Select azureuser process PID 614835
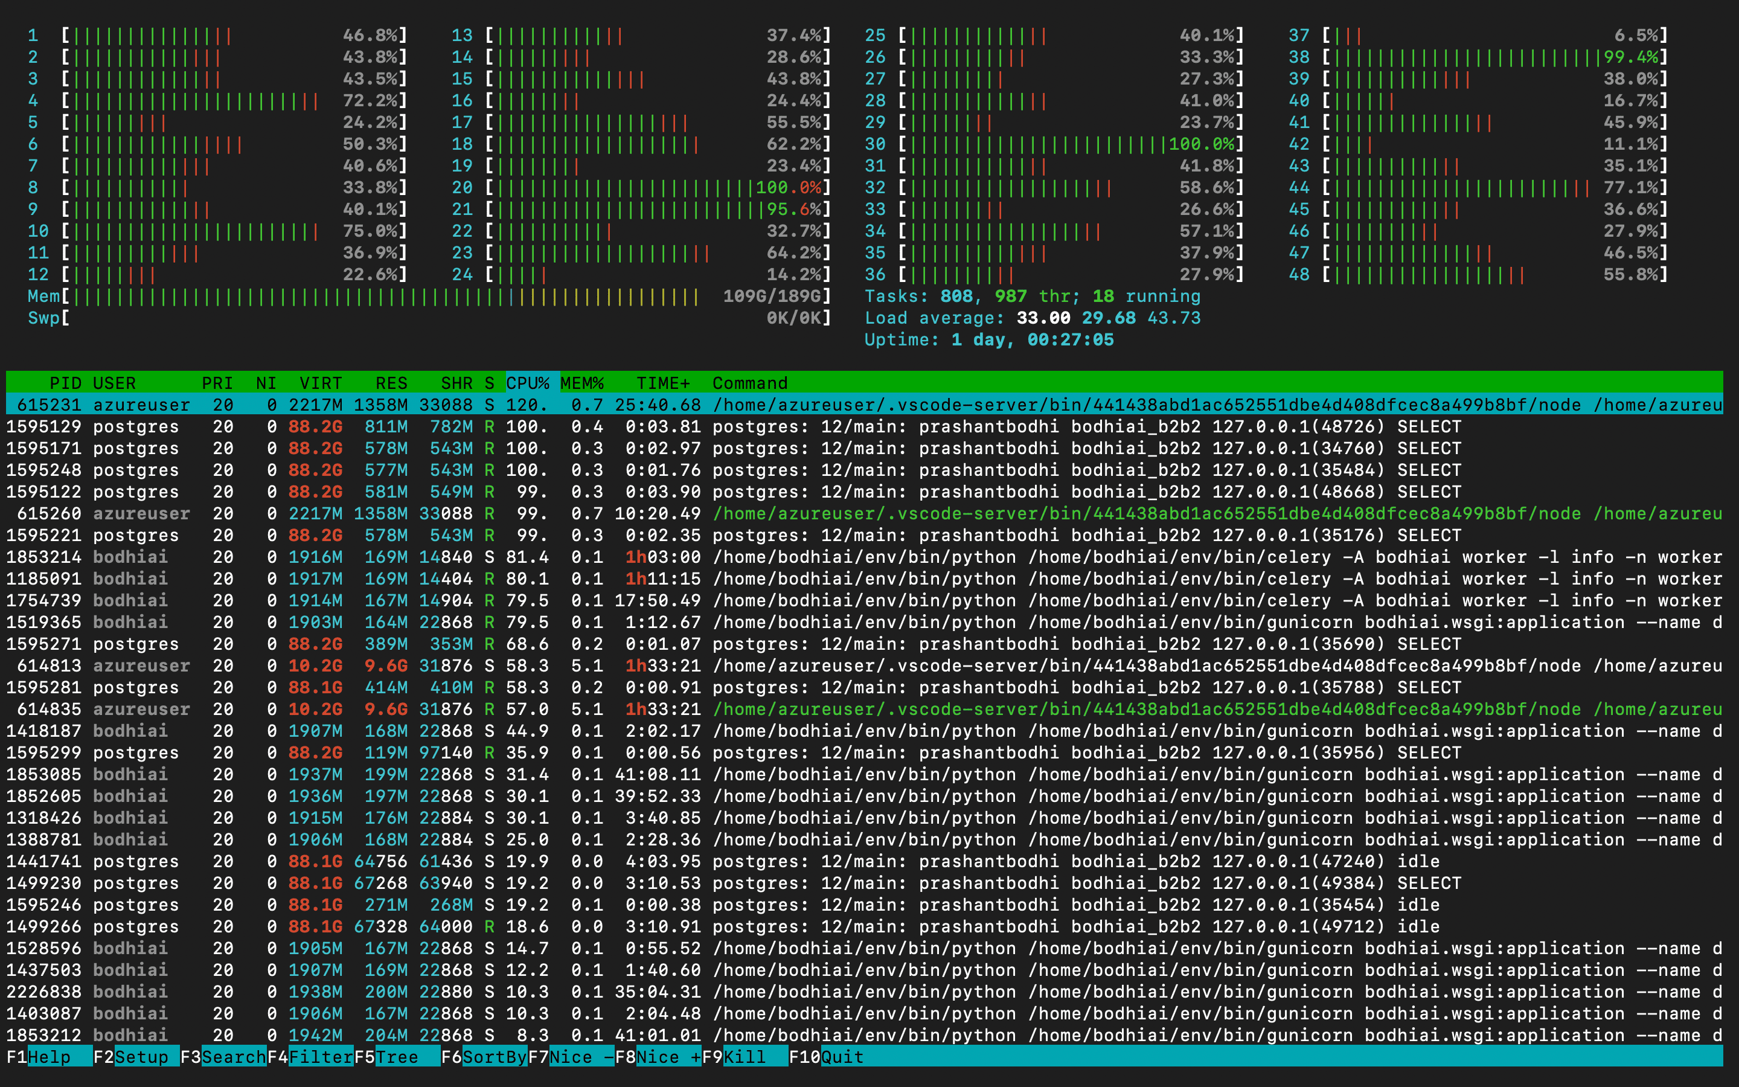 click(865, 709)
